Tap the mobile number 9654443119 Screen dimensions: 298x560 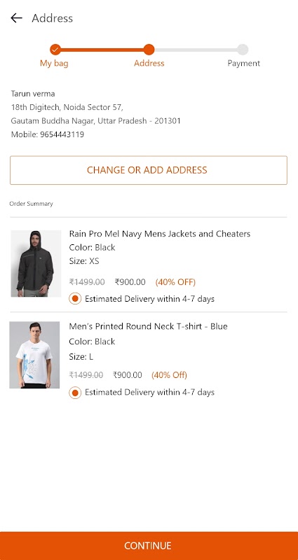coord(62,134)
